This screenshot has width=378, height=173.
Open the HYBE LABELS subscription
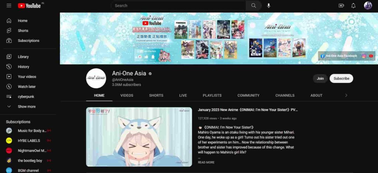pos(29,141)
